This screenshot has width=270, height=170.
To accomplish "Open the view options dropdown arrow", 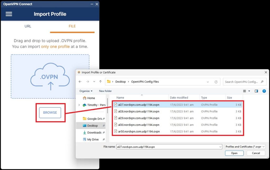I will point(249,91).
